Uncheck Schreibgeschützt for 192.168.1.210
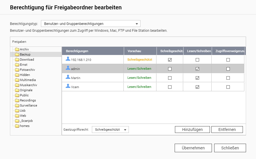The width and height of the screenshot is (256, 159). pos(170,60)
